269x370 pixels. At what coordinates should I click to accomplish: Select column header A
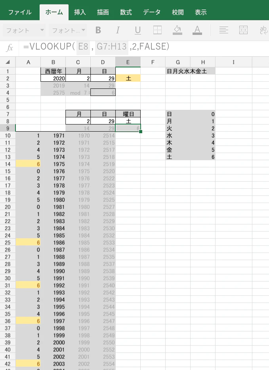pyautogui.click(x=28, y=62)
